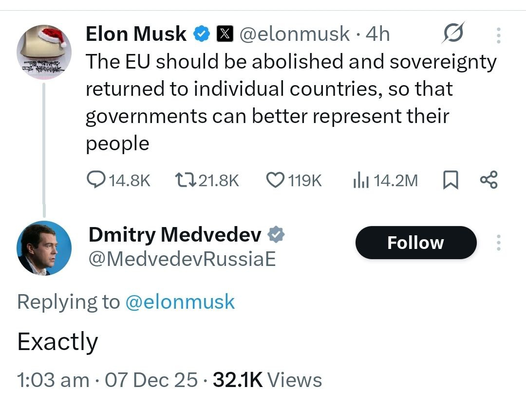Screen dimensions: 526x405
Task: Open three-dot menu on Medvedev's reply
Action: pyautogui.click(x=498, y=243)
